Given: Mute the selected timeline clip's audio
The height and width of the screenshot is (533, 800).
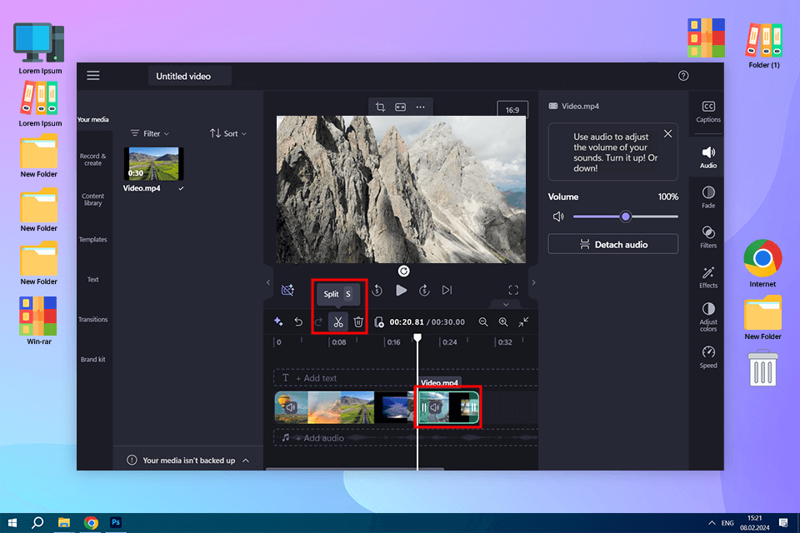Looking at the screenshot, I should 435,407.
